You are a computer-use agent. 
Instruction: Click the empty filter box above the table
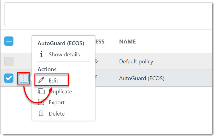pos(108,14)
